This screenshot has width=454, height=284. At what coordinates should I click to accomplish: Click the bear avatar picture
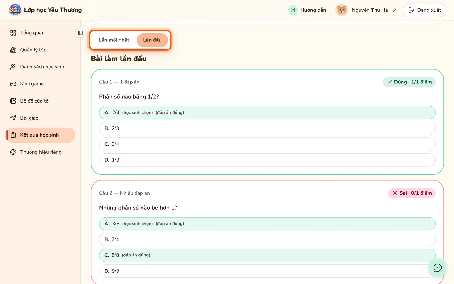pyautogui.click(x=342, y=10)
